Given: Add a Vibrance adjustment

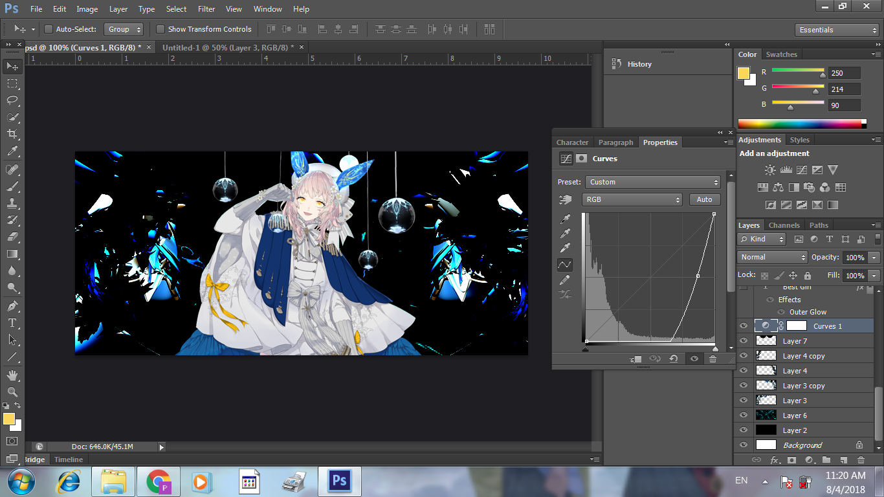Looking at the screenshot, I should [833, 170].
